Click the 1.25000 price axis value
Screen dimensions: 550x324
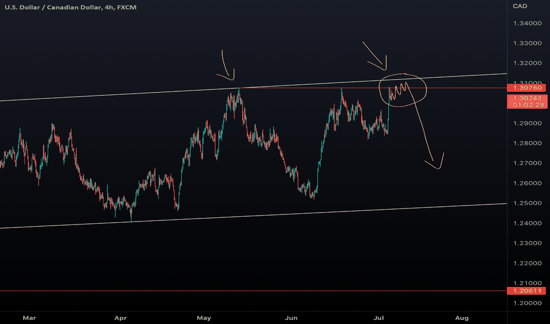point(527,203)
